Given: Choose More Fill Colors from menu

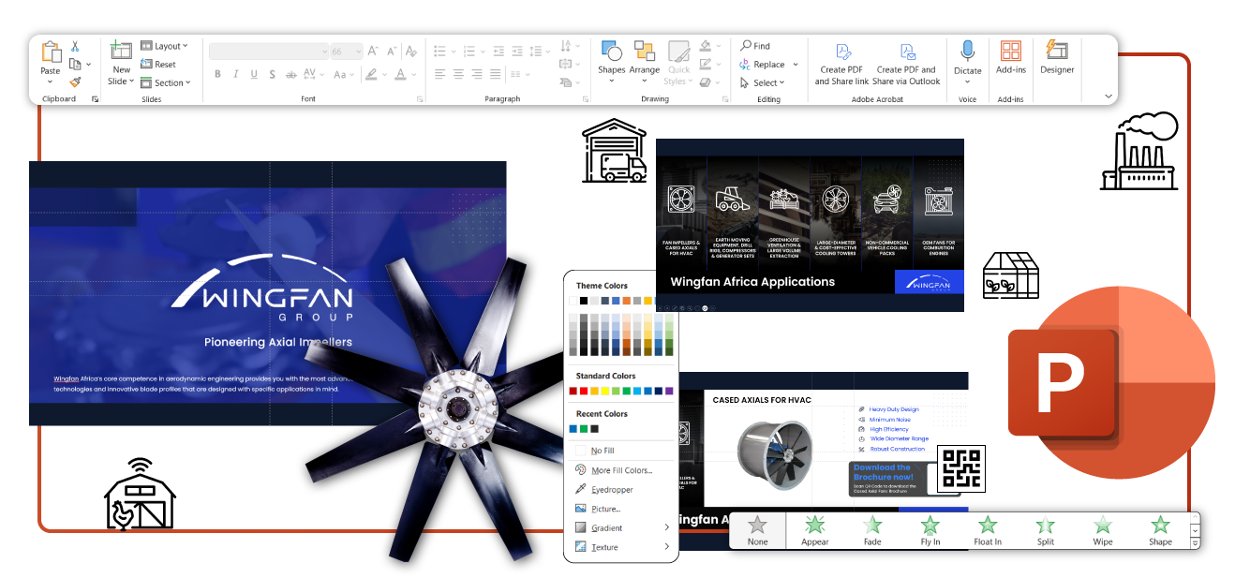Looking at the screenshot, I should pos(620,470).
